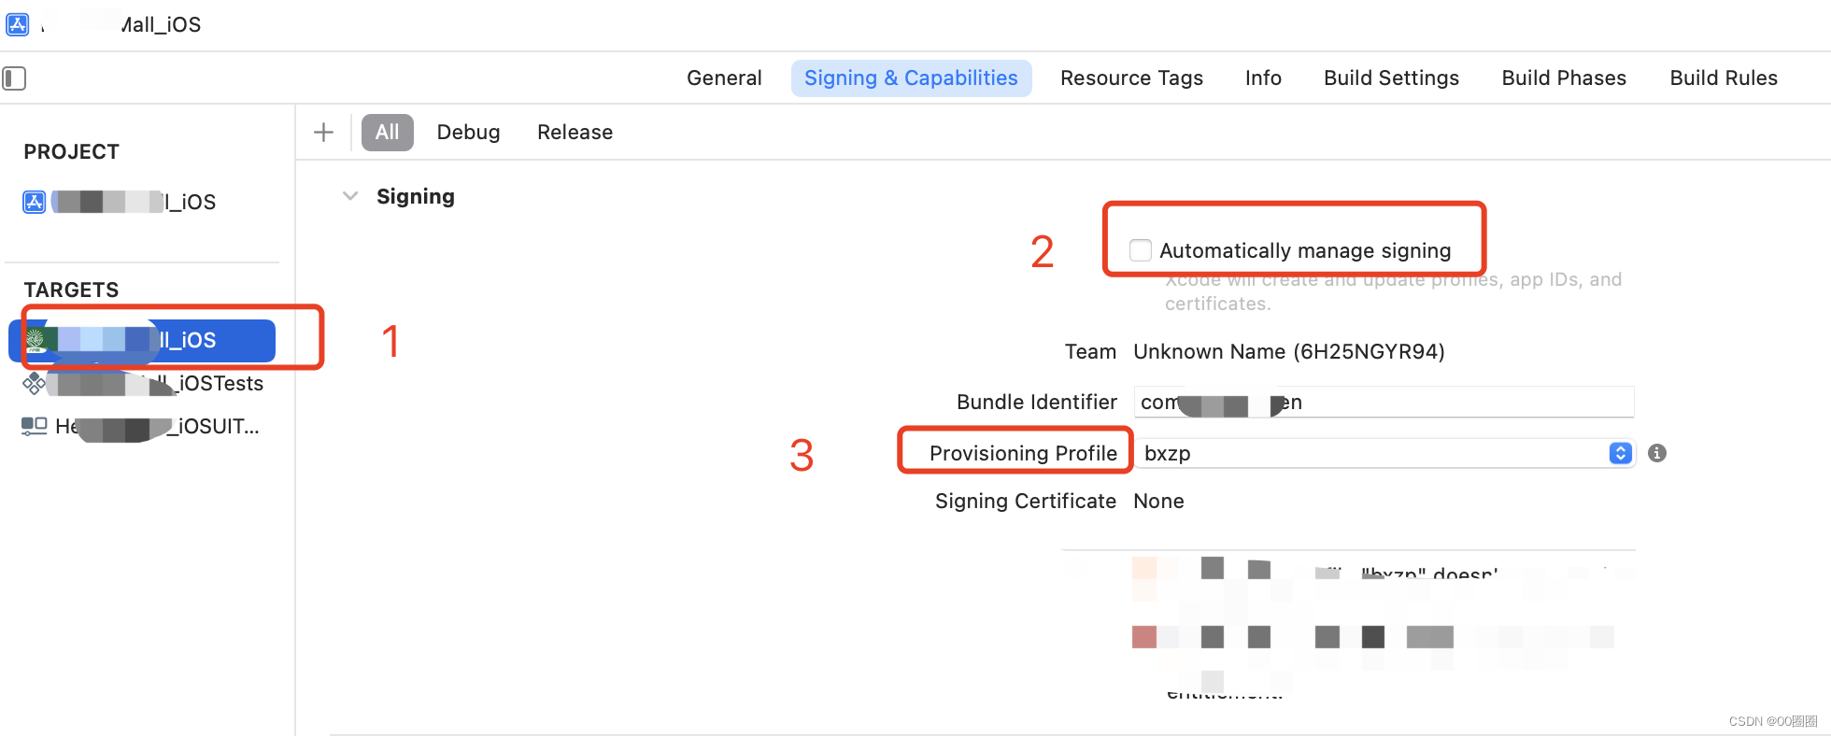
Task: Open the Provisioning Profile dropdown
Action: [x=1620, y=453]
